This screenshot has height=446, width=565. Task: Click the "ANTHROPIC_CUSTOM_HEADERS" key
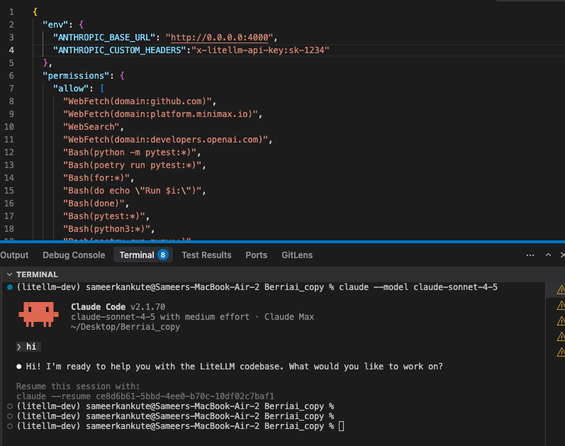(119, 50)
